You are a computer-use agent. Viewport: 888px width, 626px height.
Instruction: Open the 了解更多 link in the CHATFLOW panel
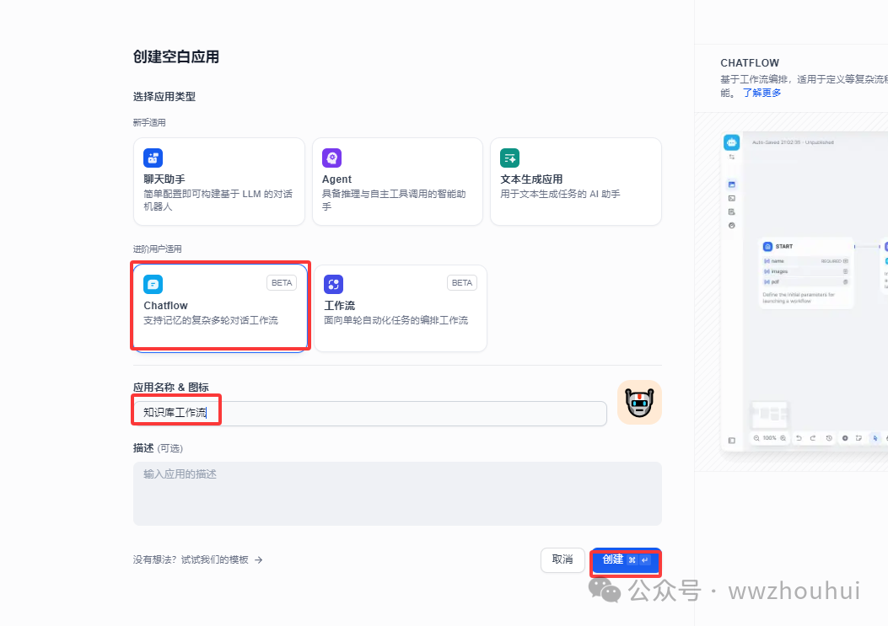click(762, 93)
